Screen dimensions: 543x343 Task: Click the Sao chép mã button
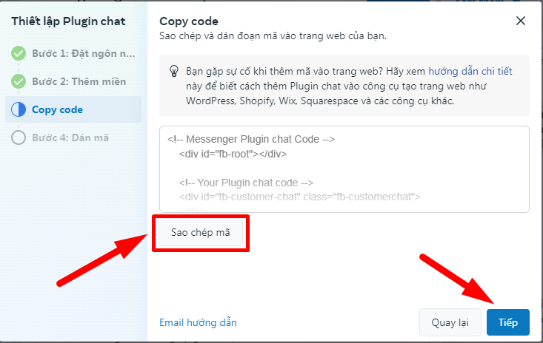(201, 232)
